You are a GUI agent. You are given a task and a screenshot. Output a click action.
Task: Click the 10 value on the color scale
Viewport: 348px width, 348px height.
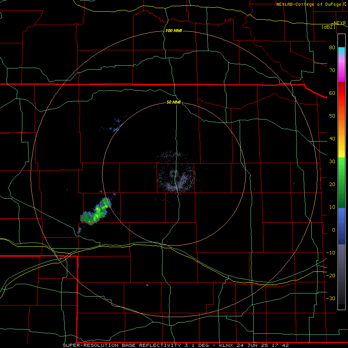coord(332,207)
